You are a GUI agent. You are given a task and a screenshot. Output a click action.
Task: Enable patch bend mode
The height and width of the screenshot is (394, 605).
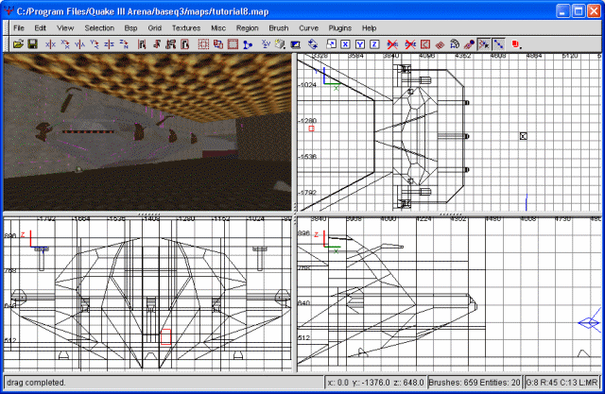pos(454,44)
